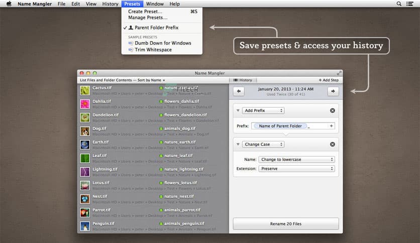
Task: Click green status icon beside nature_earth.tif
Action: click(161, 142)
